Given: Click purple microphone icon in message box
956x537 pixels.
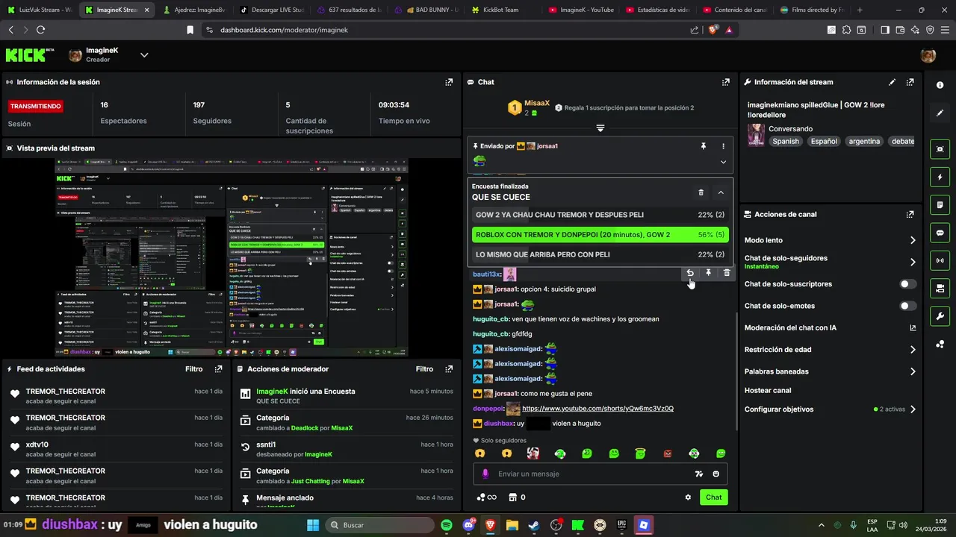Looking at the screenshot, I should pos(485,474).
